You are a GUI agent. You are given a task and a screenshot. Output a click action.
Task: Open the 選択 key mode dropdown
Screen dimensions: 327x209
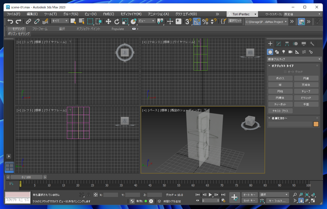(x=274, y=195)
